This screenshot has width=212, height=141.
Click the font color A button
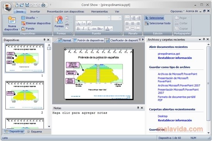point(107,29)
